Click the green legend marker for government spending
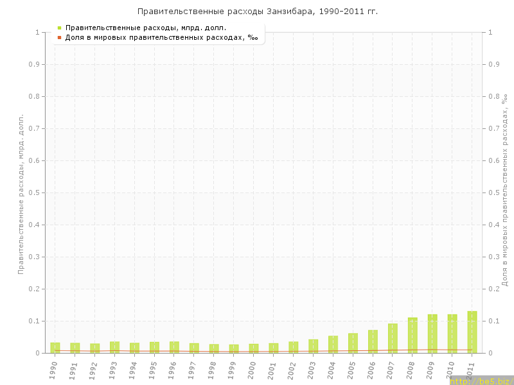This screenshot has height=385, width=514. coord(60,28)
